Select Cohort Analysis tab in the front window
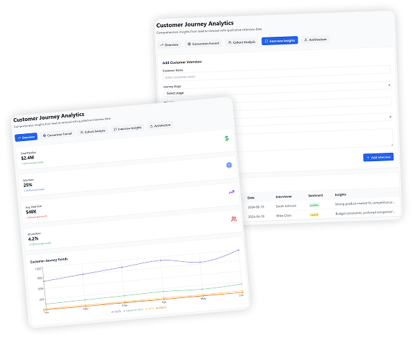413x339 pixels. coord(92,131)
